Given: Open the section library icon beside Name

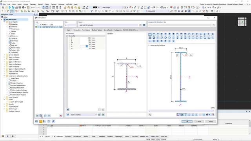Looking at the screenshot, I should [144, 25].
